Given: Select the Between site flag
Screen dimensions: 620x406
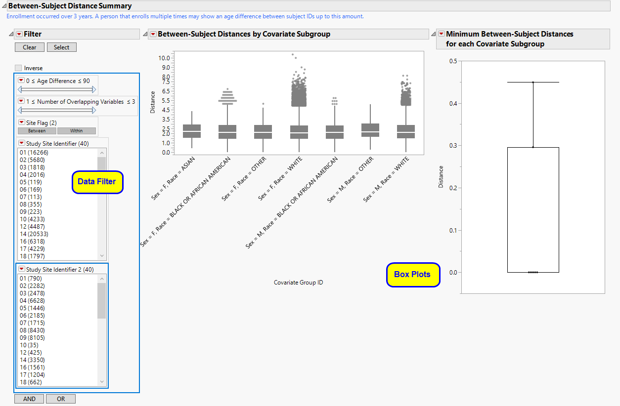Looking at the screenshot, I should click(37, 131).
